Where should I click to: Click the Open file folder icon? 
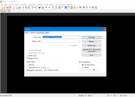5,8
